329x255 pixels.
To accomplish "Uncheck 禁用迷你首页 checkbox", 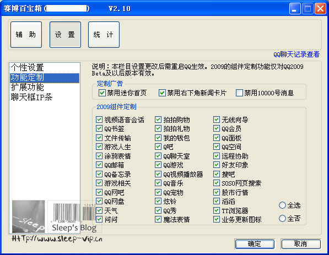I will coord(102,93).
